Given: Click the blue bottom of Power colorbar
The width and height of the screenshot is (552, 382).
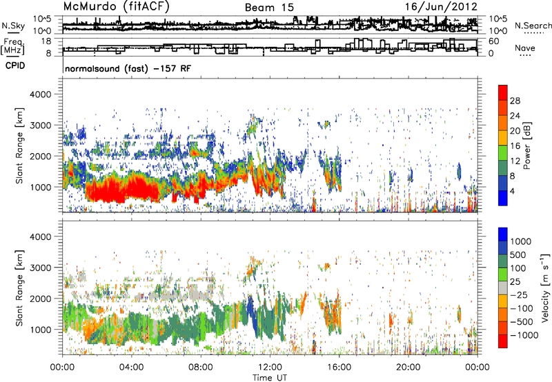Looking at the screenshot, I should (503, 198).
